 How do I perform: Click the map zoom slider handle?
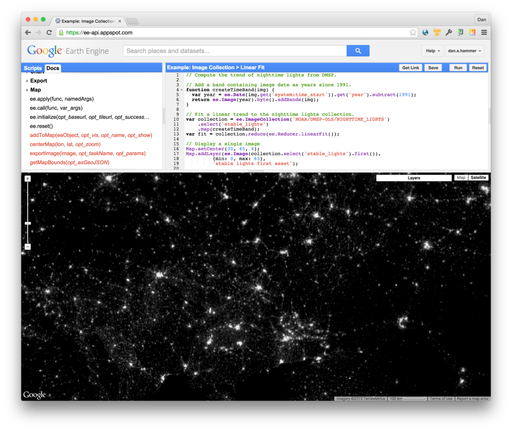pos(28,224)
